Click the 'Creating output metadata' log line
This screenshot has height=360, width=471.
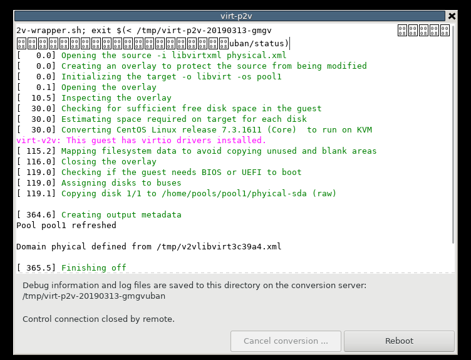[x=121, y=214]
